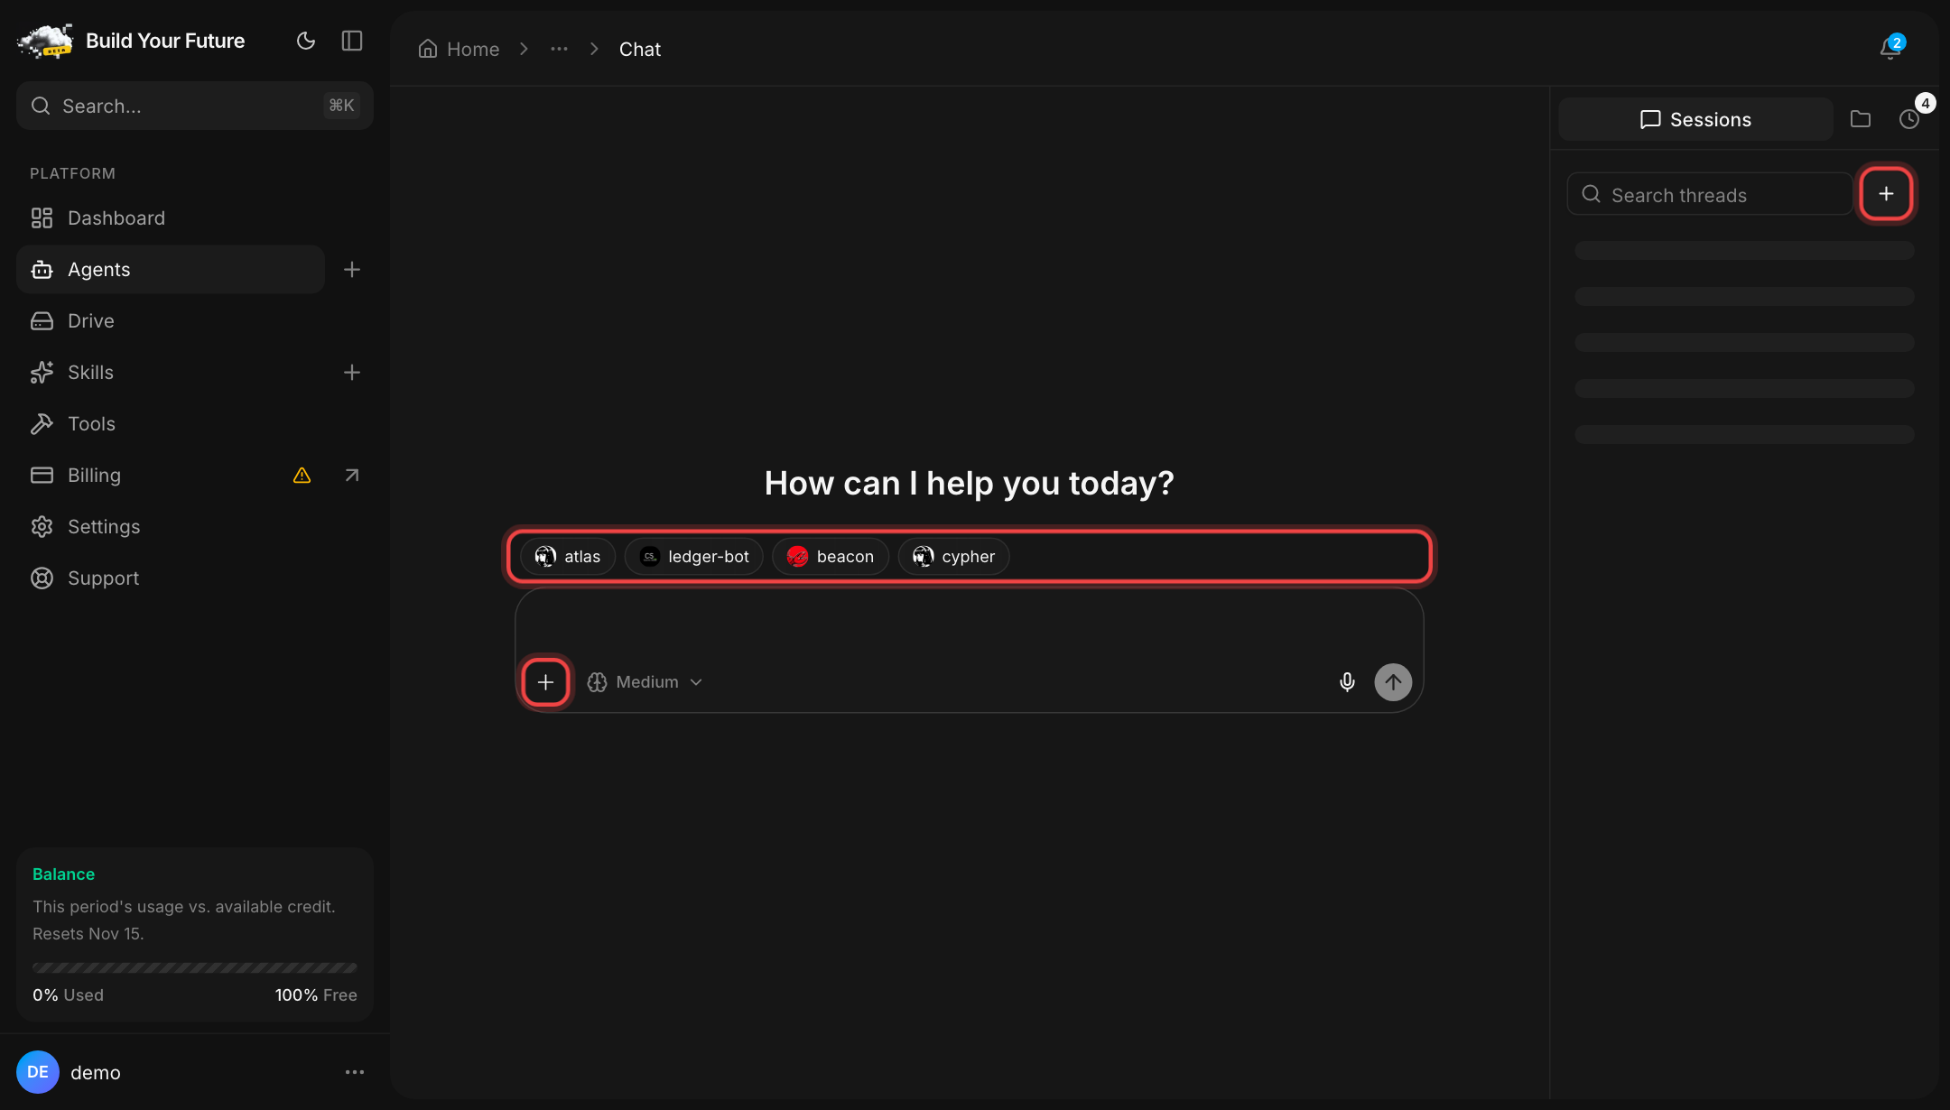Focus the Search threads field
Image resolution: width=1950 pixels, height=1110 pixels.
click(x=1710, y=194)
